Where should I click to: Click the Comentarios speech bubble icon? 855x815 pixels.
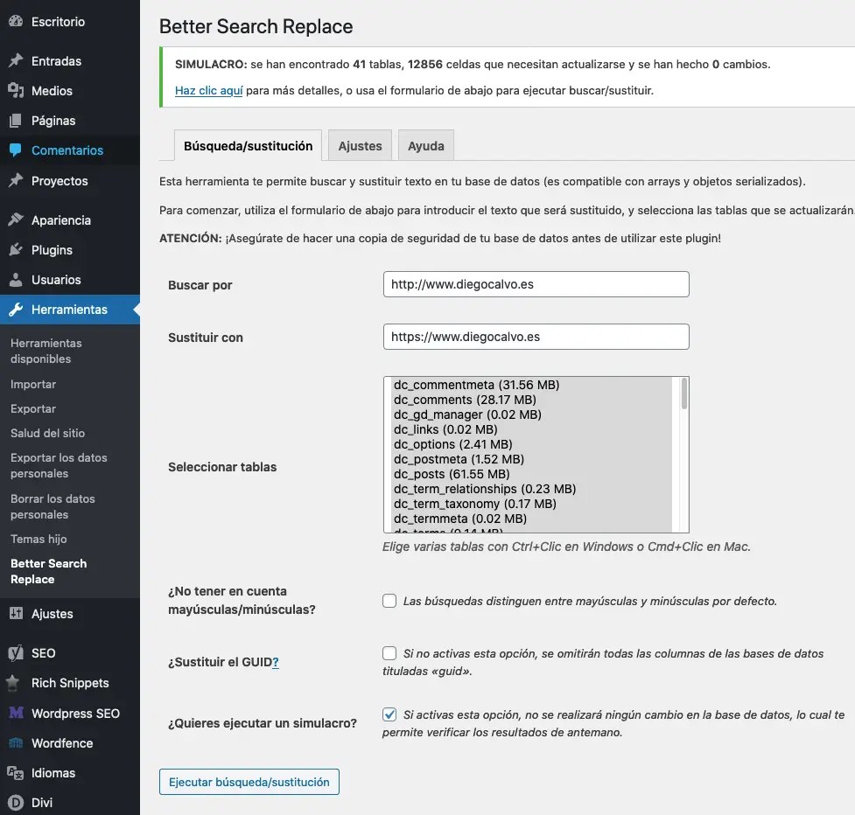pyautogui.click(x=16, y=150)
